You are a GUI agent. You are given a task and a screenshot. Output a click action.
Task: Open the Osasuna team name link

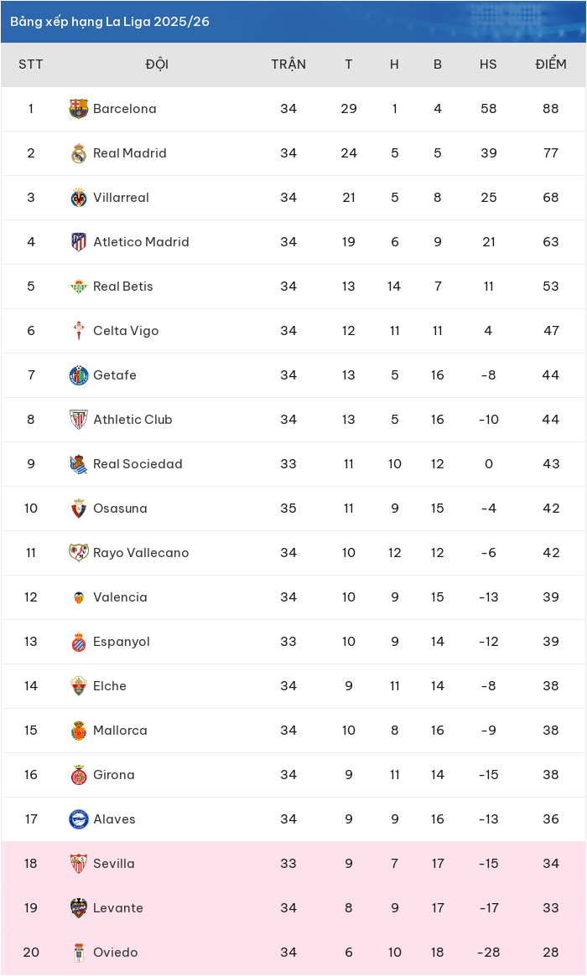point(120,509)
